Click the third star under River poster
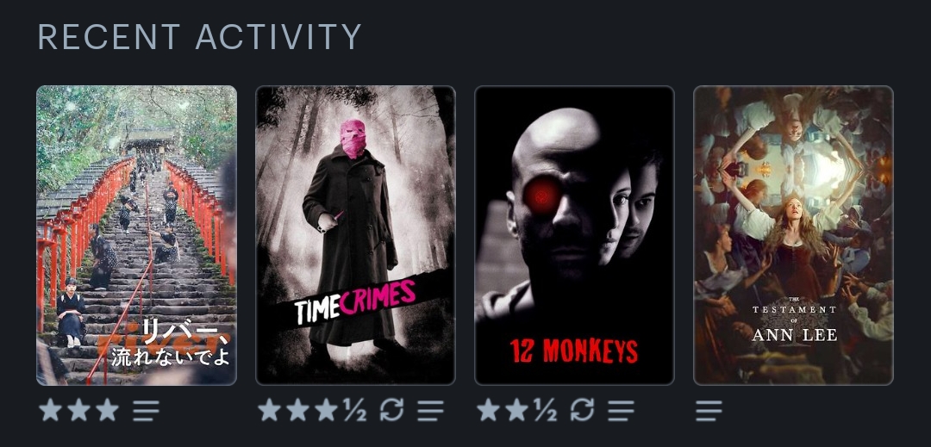The height and width of the screenshot is (447, 931). [108, 410]
